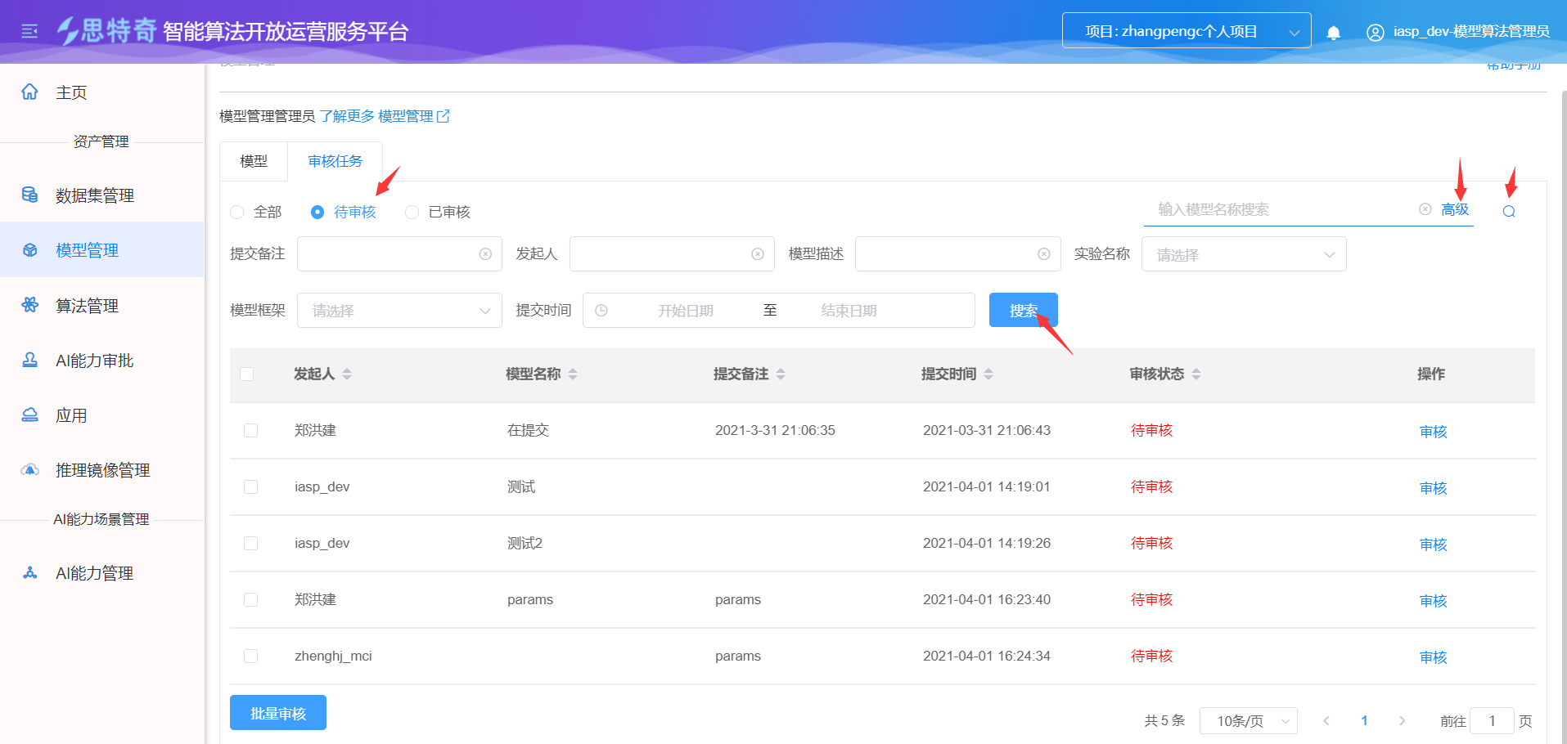Click the dataset database icon in sidebar

pos(29,195)
